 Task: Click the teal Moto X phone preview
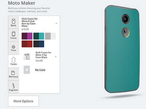tap(122, 49)
